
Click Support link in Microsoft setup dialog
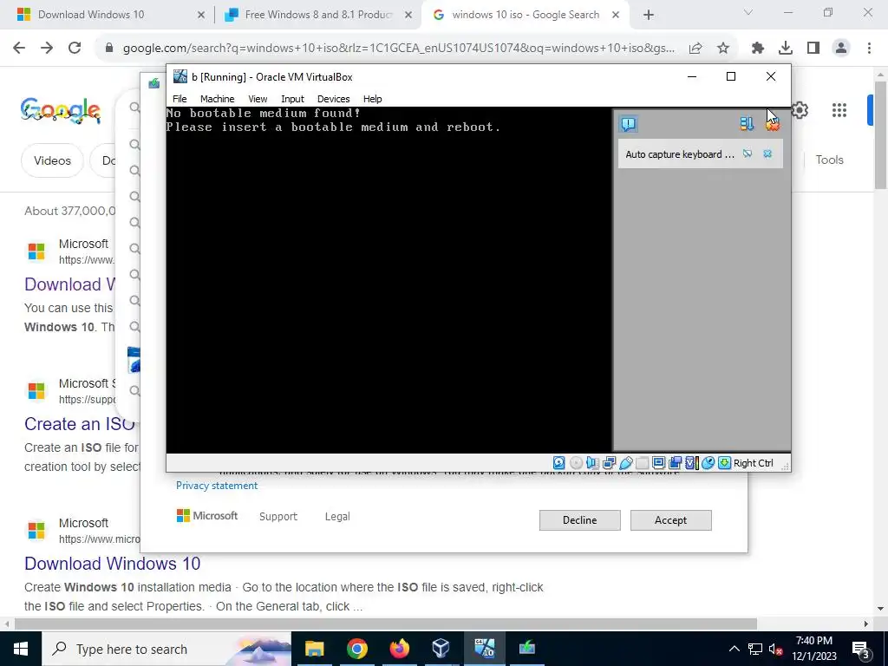pos(278,517)
